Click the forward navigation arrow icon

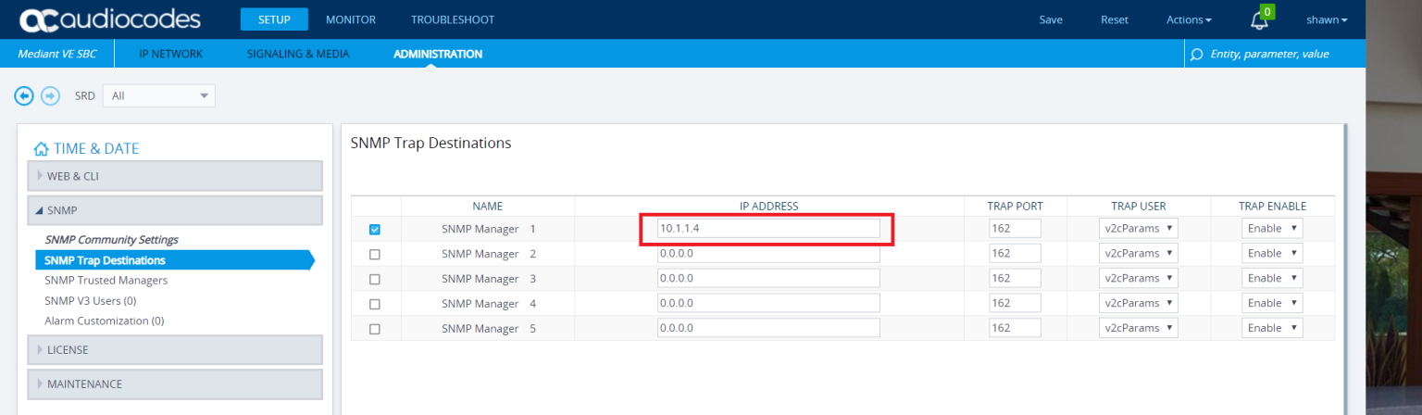[x=50, y=95]
